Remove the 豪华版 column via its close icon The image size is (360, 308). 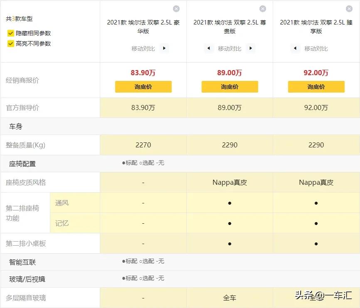(176, 9)
